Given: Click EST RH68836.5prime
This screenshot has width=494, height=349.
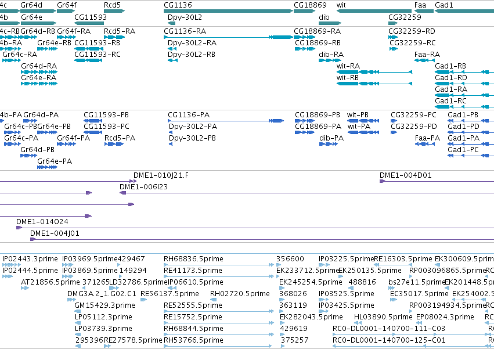Looking at the screenshot, I should click(219, 265).
